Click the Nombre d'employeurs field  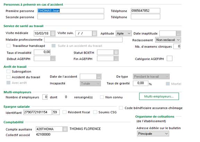coord(45,97)
